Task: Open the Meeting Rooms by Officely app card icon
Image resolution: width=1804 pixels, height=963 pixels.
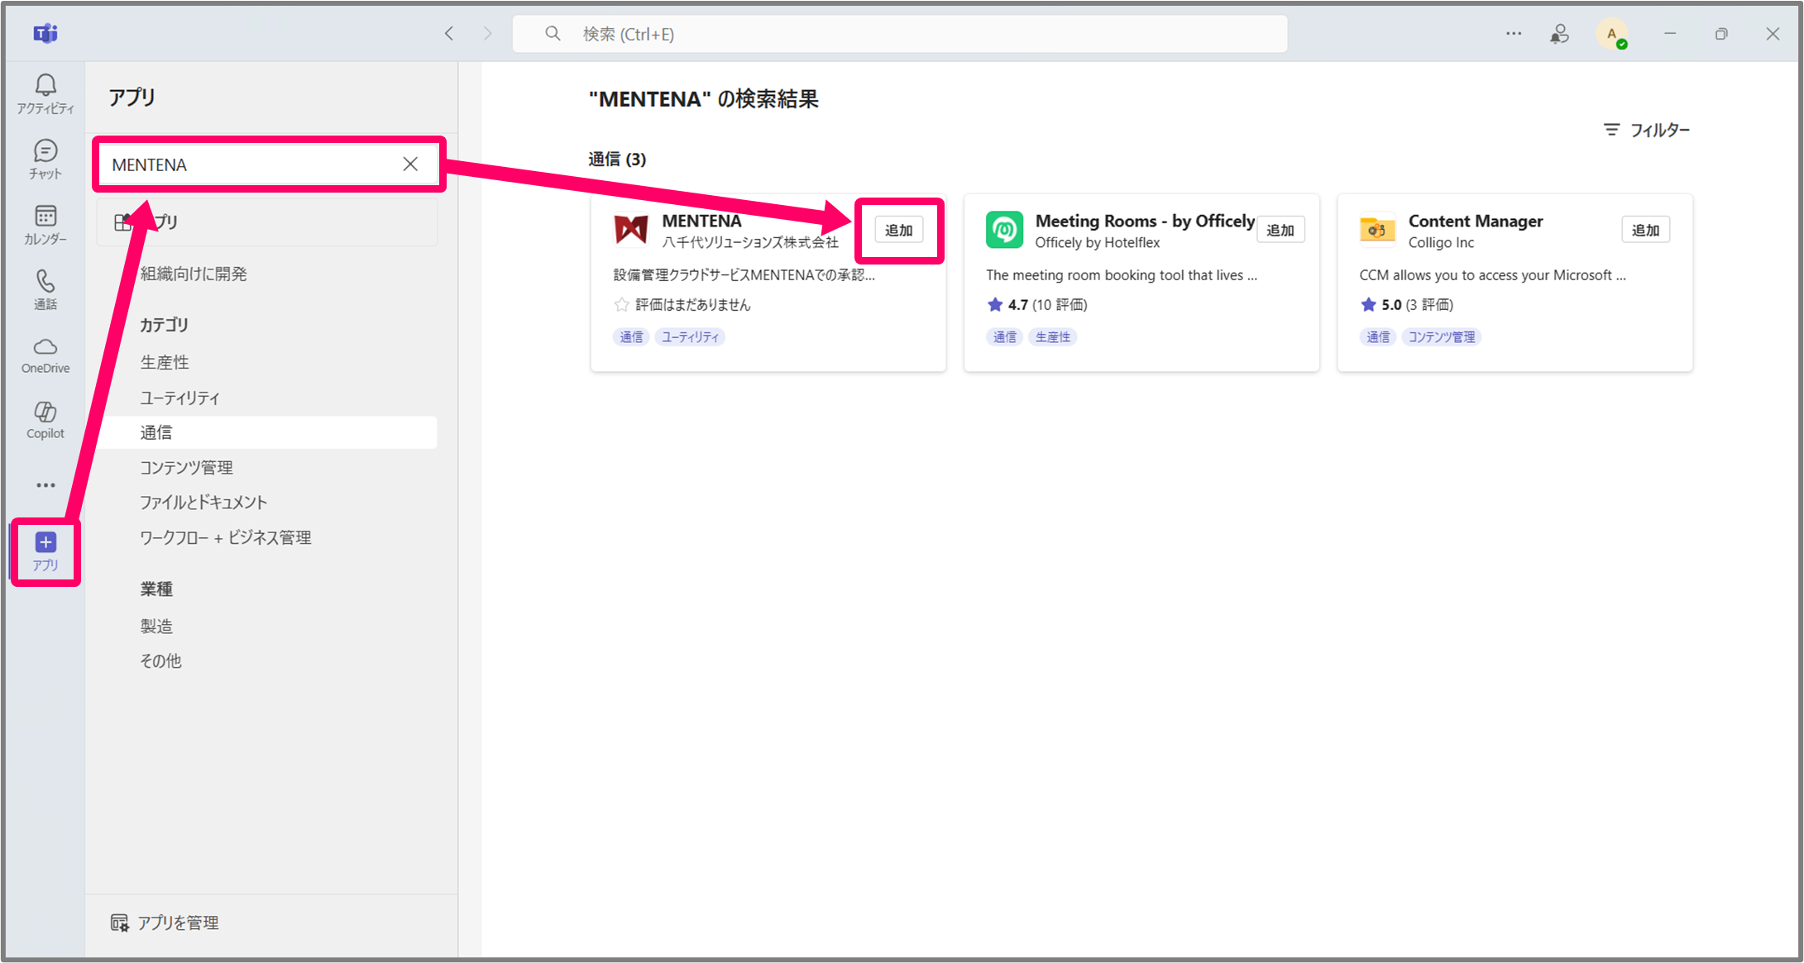Action: point(1004,230)
